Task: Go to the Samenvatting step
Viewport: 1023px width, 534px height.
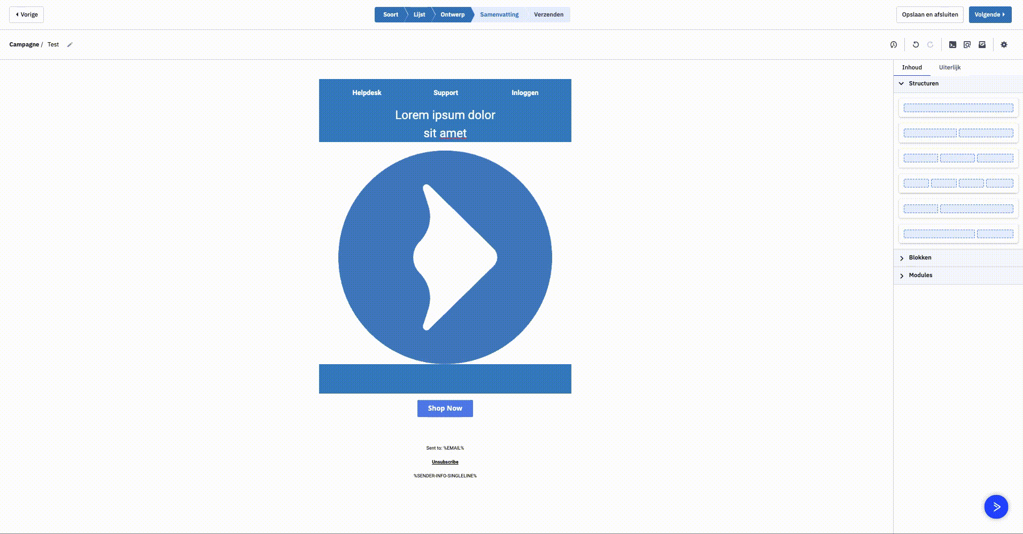Action: point(499,14)
